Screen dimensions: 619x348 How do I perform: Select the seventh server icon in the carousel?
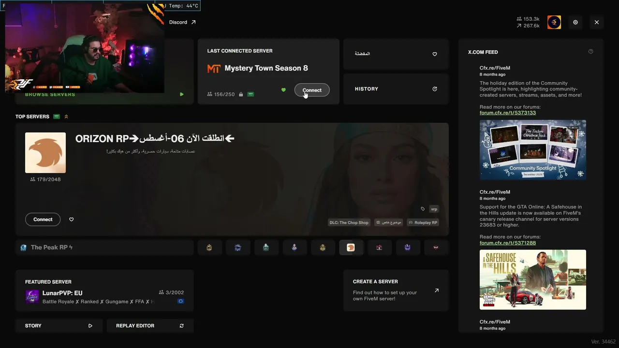(379, 247)
